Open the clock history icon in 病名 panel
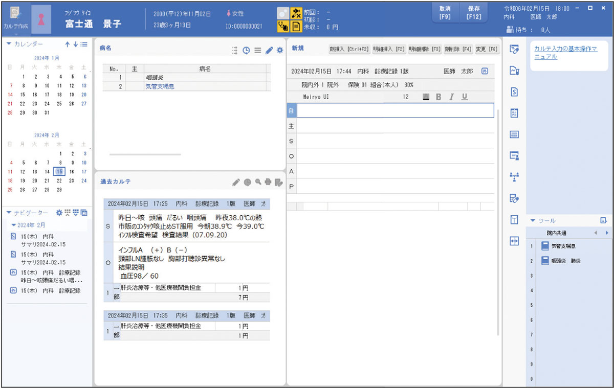The width and height of the screenshot is (614, 388). click(246, 50)
